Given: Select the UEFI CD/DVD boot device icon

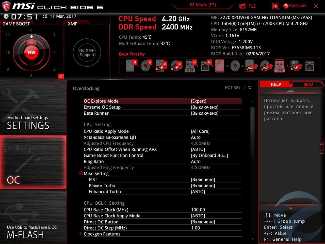Looking at the screenshot, I should tap(146, 66).
